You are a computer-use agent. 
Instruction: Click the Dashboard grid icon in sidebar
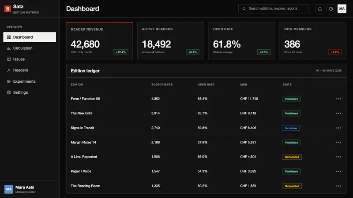point(9,37)
